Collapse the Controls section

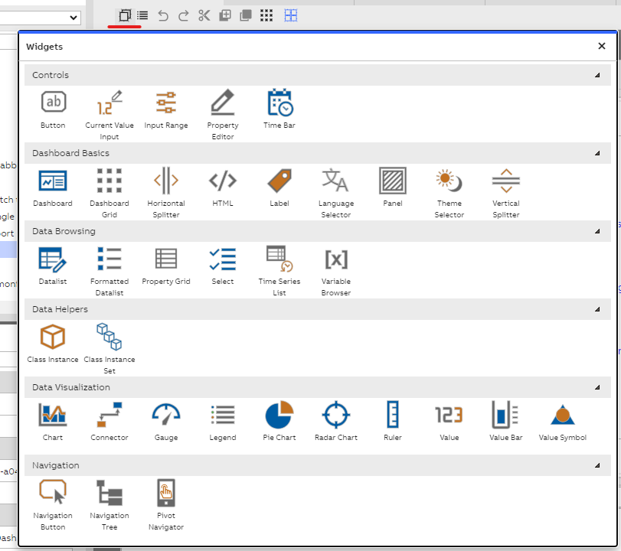coord(598,75)
